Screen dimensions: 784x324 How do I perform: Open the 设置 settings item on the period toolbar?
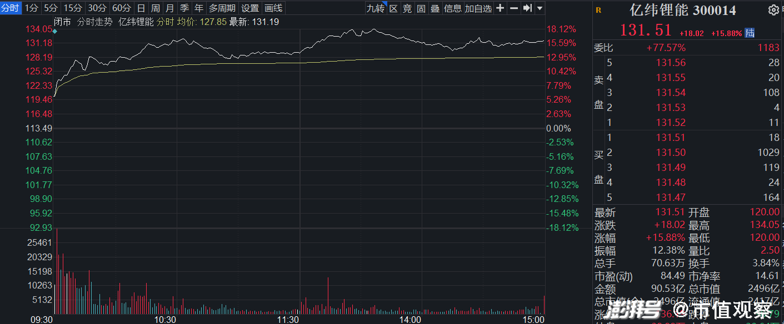pyautogui.click(x=249, y=8)
